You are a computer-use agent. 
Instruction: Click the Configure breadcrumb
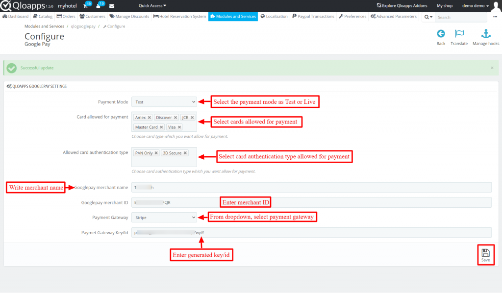pyautogui.click(x=114, y=26)
